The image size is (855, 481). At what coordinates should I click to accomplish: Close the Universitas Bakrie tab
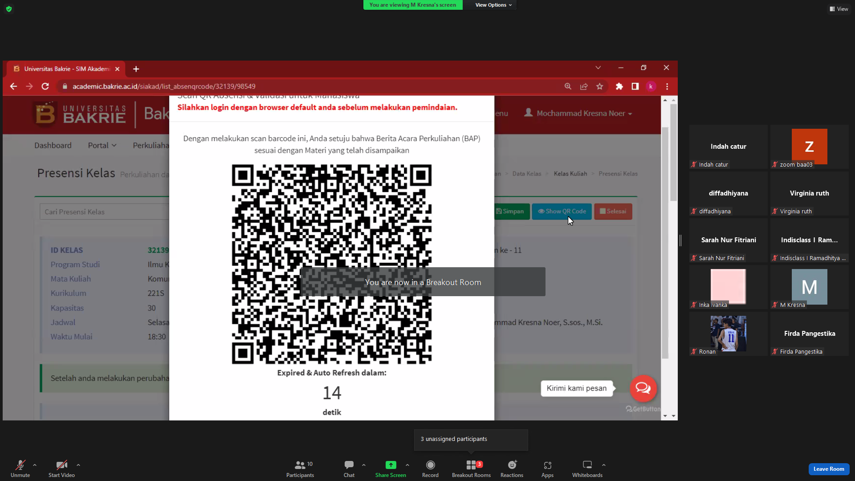pyautogui.click(x=117, y=69)
